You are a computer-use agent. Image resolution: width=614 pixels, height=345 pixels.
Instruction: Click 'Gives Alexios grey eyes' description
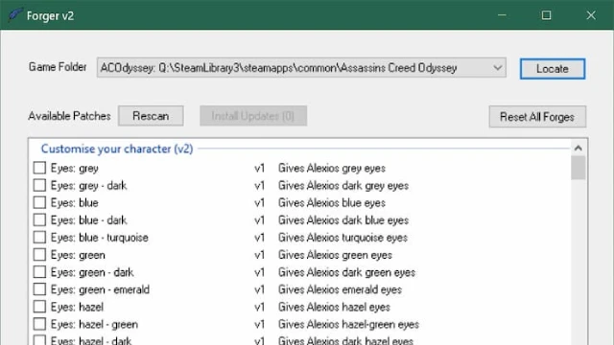pyautogui.click(x=332, y=169)
